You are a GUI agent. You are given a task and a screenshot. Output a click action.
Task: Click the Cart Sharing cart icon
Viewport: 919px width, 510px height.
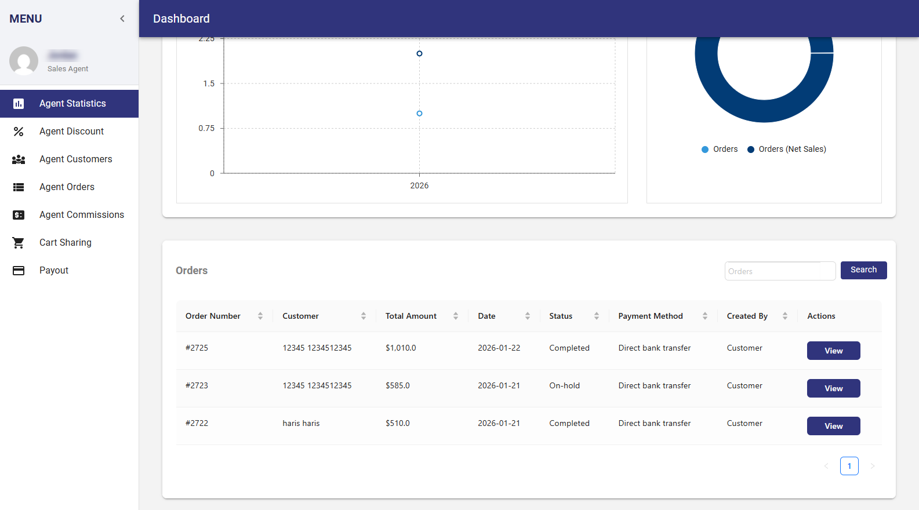(x=19, y=243)
